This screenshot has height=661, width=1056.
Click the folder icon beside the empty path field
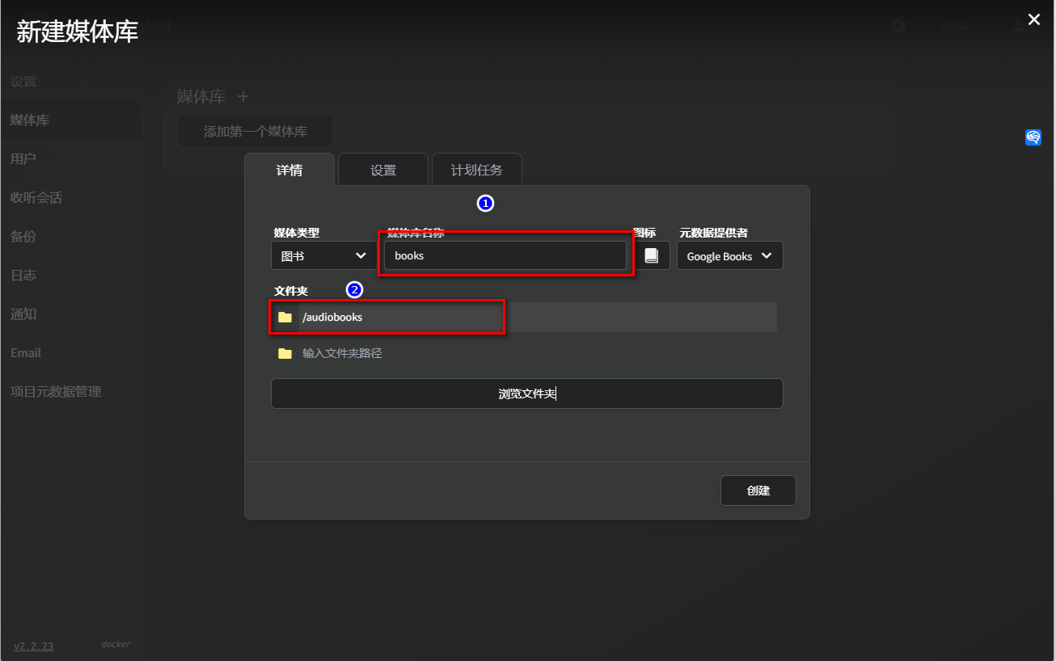(285, 353)
